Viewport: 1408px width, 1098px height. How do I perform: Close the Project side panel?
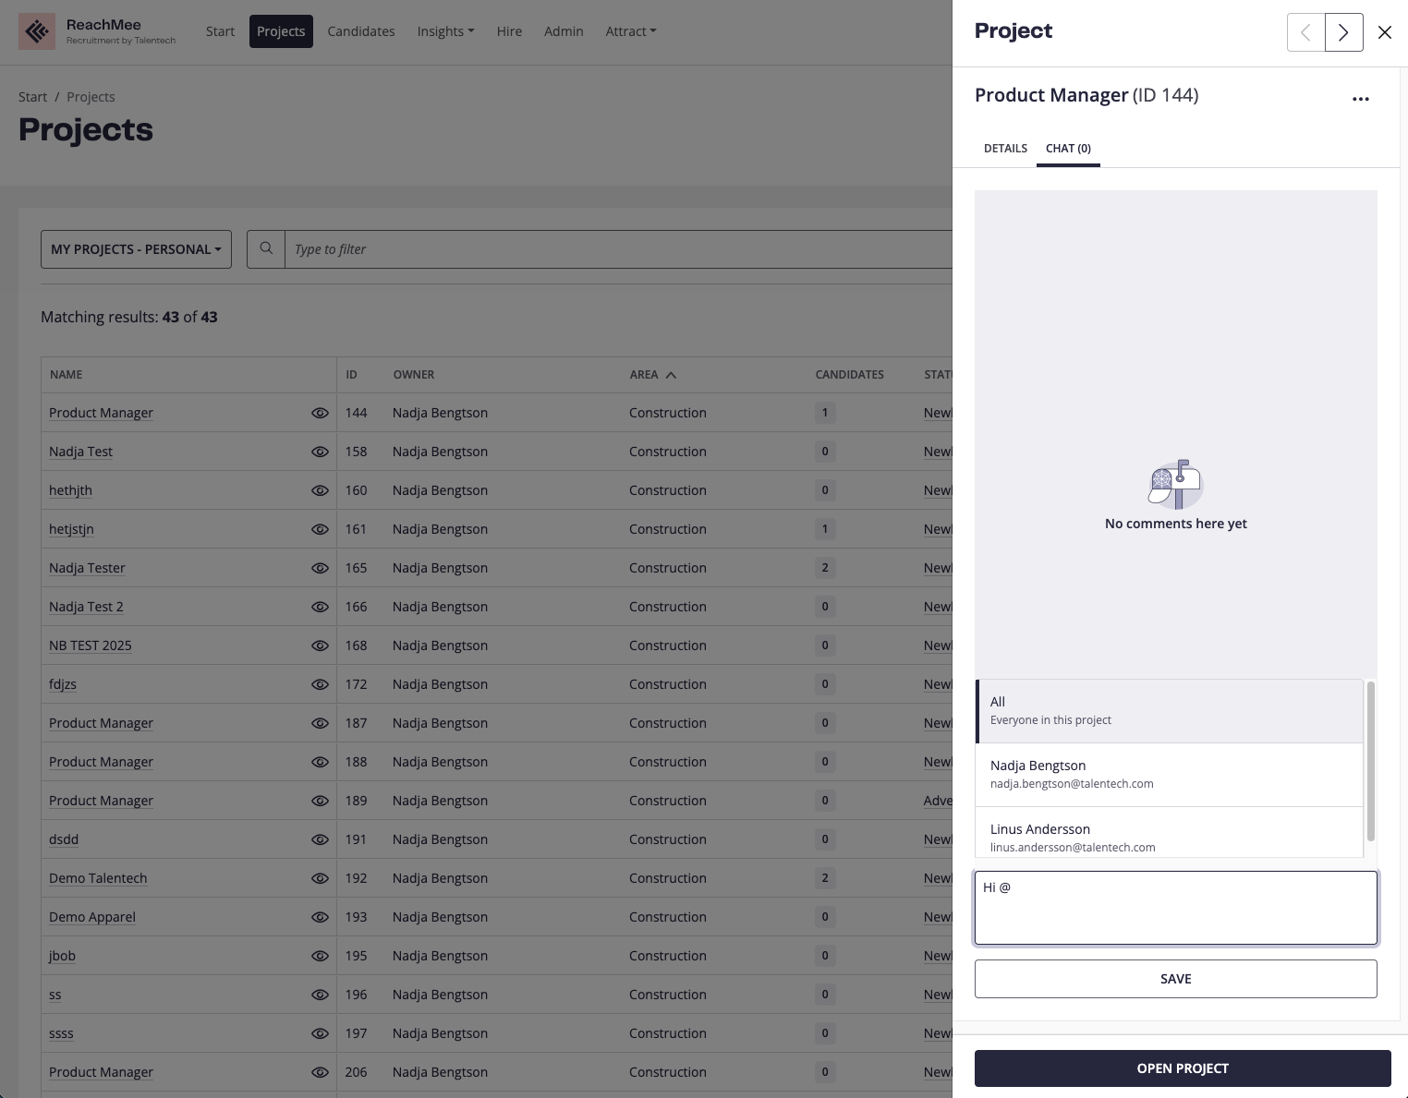[1384, 33]
